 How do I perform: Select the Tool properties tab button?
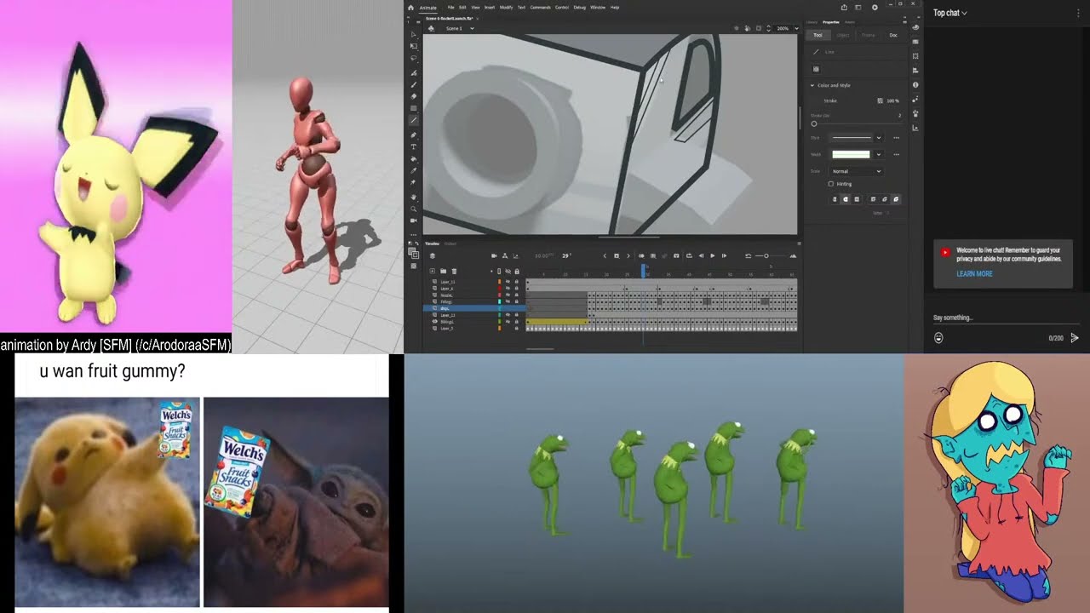pos(817,35)
